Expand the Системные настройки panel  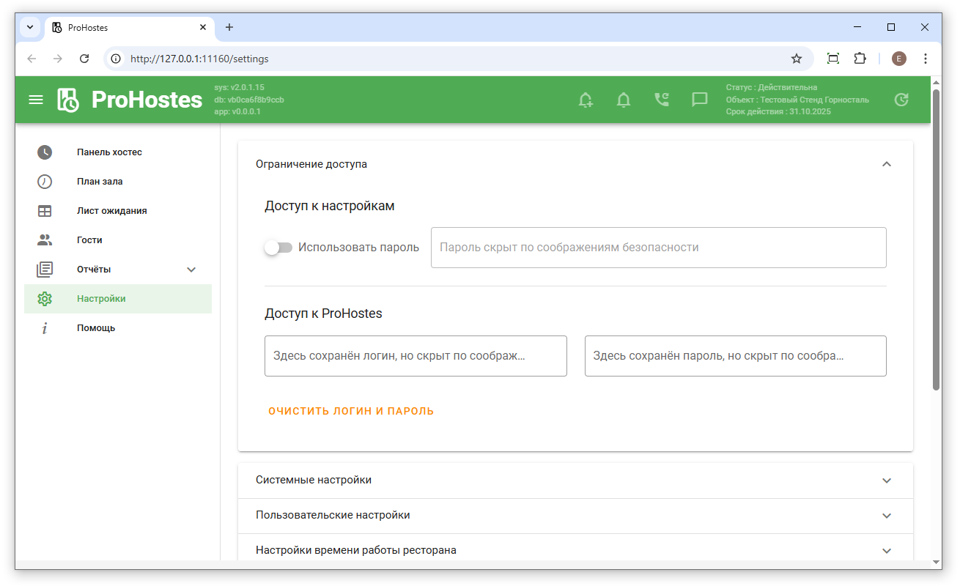click(887, 481)
